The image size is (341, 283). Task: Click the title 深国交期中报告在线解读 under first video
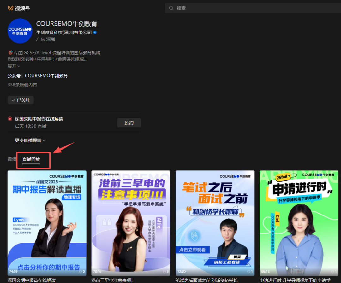click(x=32, y=280)
